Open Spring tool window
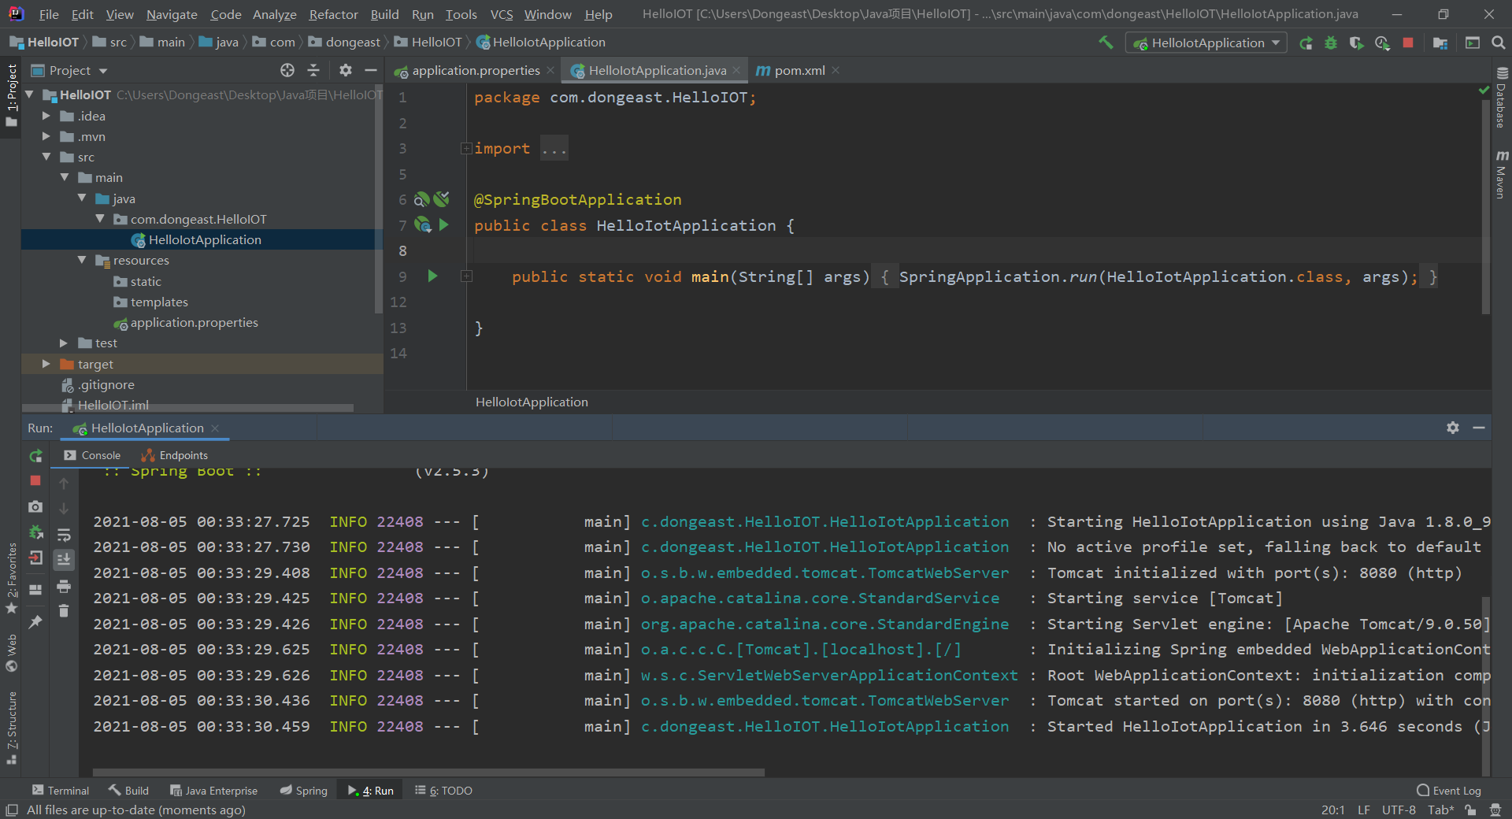 (x=304, y=791)
